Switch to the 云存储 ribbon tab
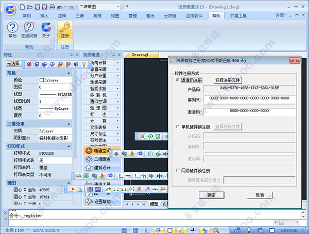309x234 pixels. pos(170,16)
